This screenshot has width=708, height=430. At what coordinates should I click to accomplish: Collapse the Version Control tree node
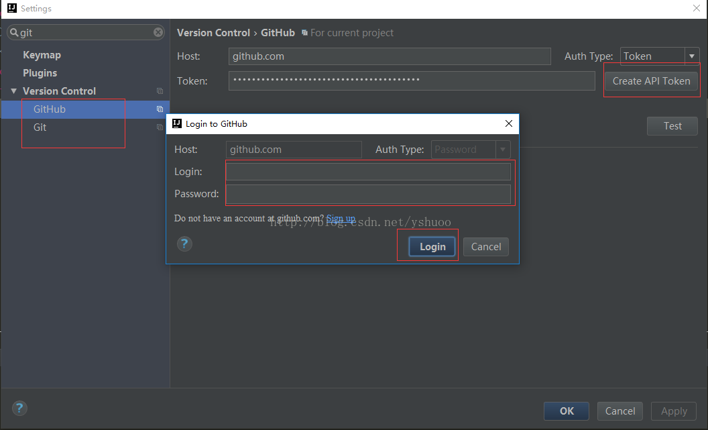13,91
